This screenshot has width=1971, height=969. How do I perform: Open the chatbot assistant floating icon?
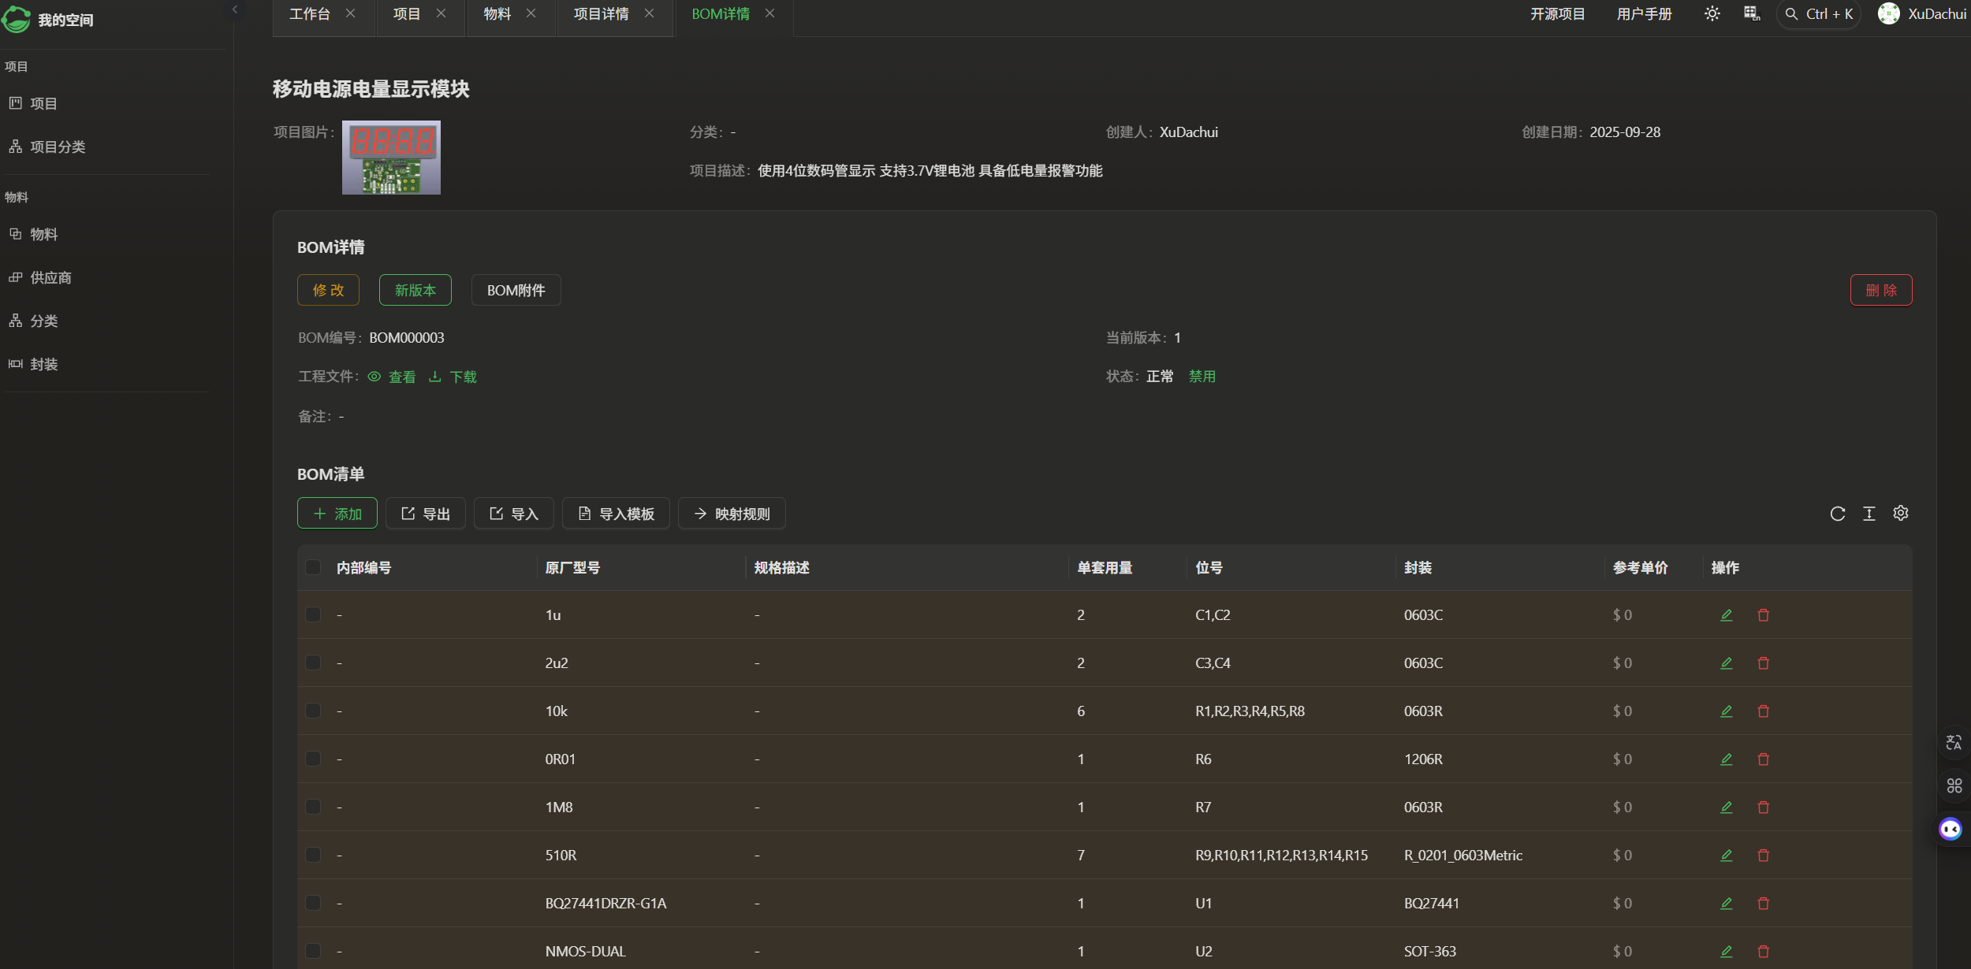[1951, 829]
